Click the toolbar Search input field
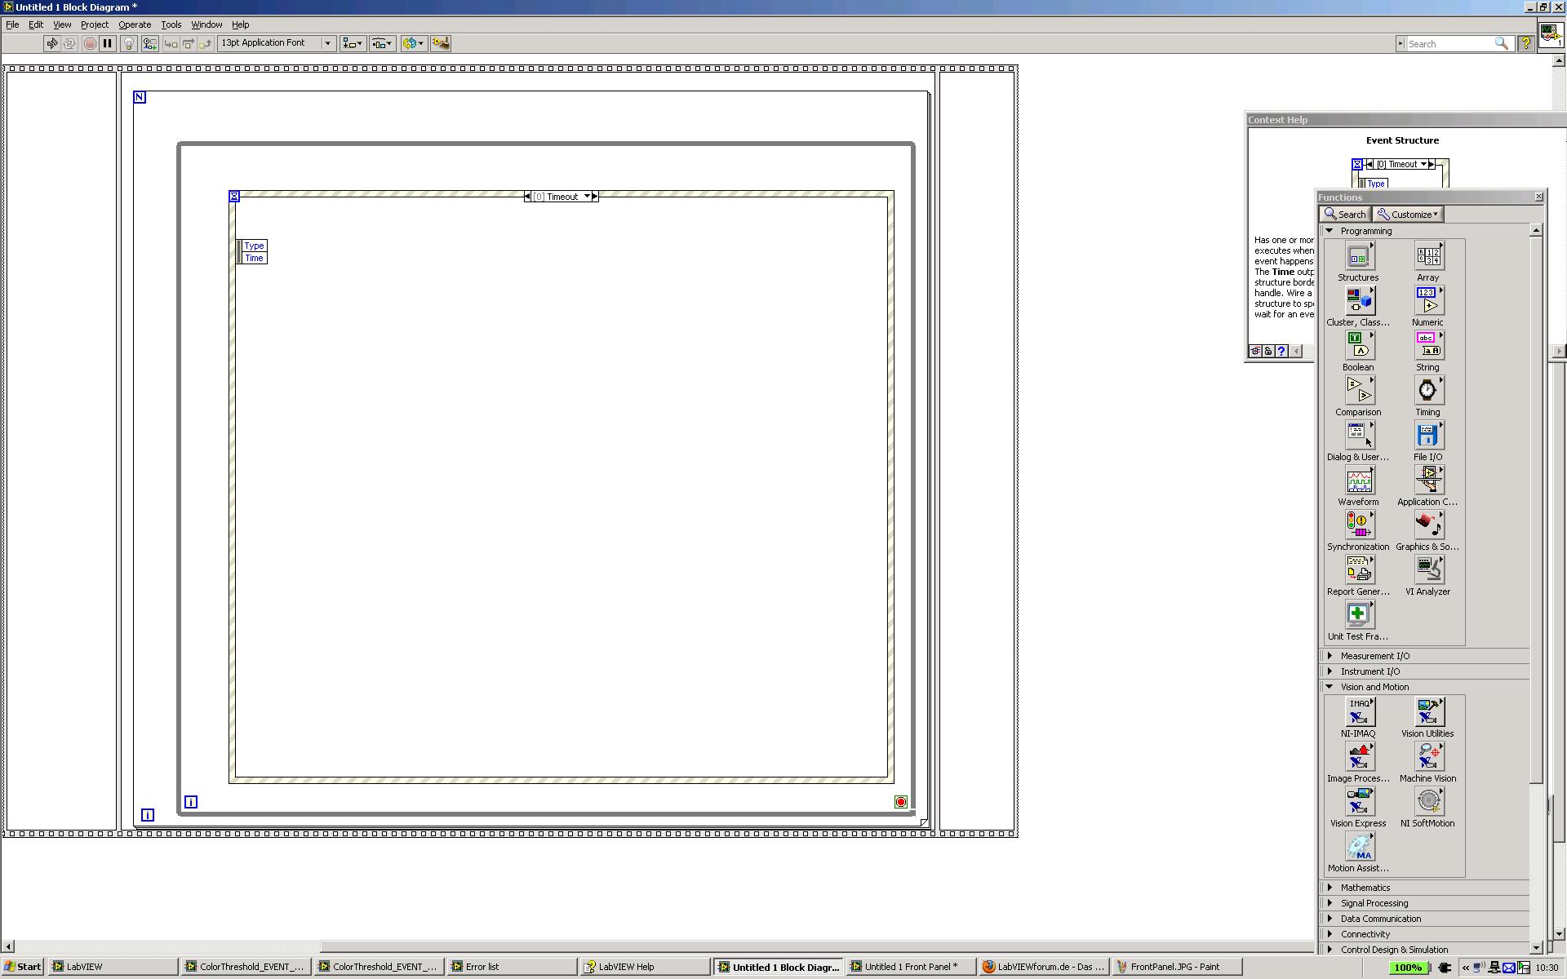This screenshot has height=979, width=1567. click(x=1449, y=44)
